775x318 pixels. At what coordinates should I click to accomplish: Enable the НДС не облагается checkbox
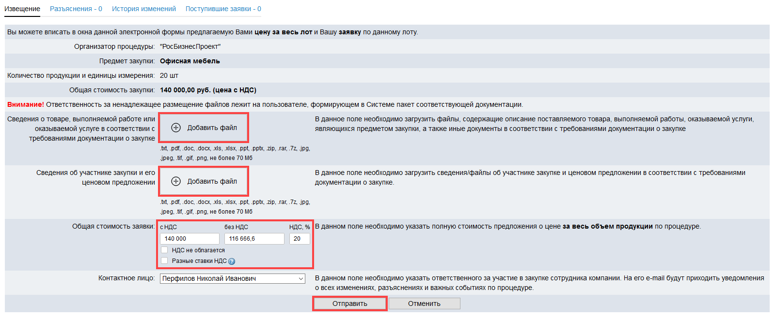click(164, 250)
